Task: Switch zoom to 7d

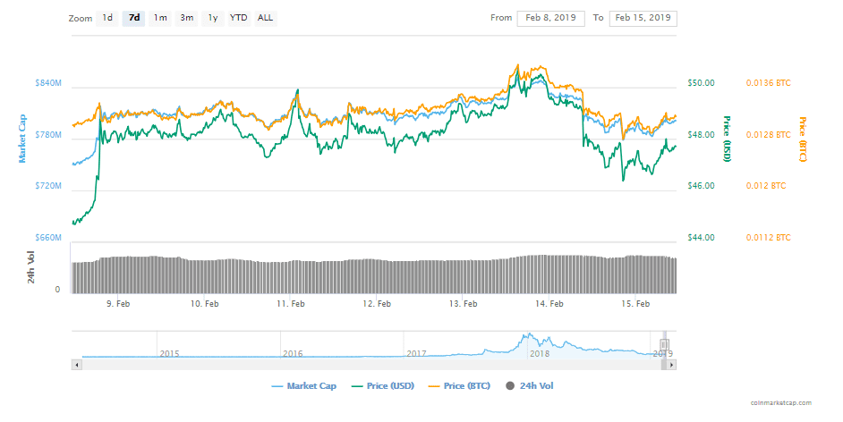Action: [x=133, y=18]
